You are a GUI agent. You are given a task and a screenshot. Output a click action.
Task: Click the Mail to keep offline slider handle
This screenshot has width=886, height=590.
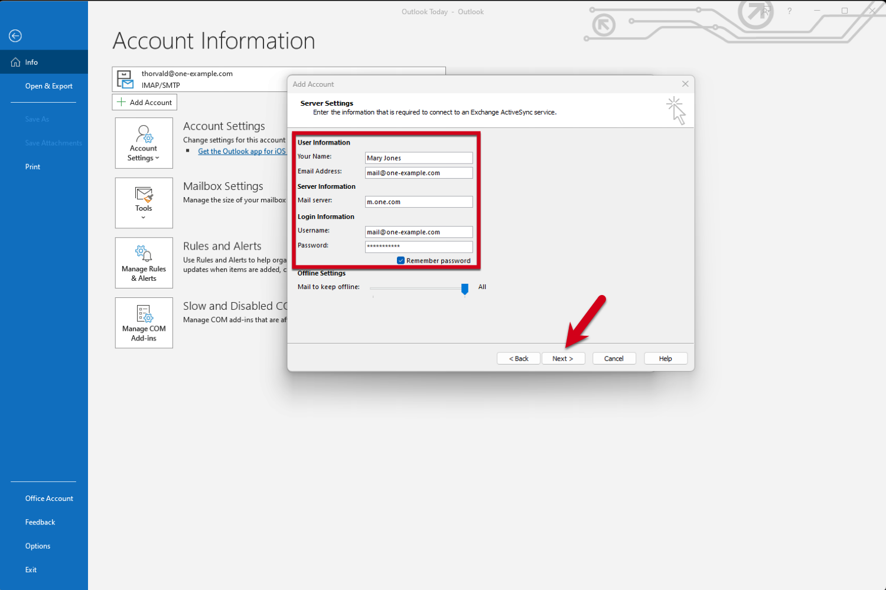pyautogui.click(x=465, y=288)
